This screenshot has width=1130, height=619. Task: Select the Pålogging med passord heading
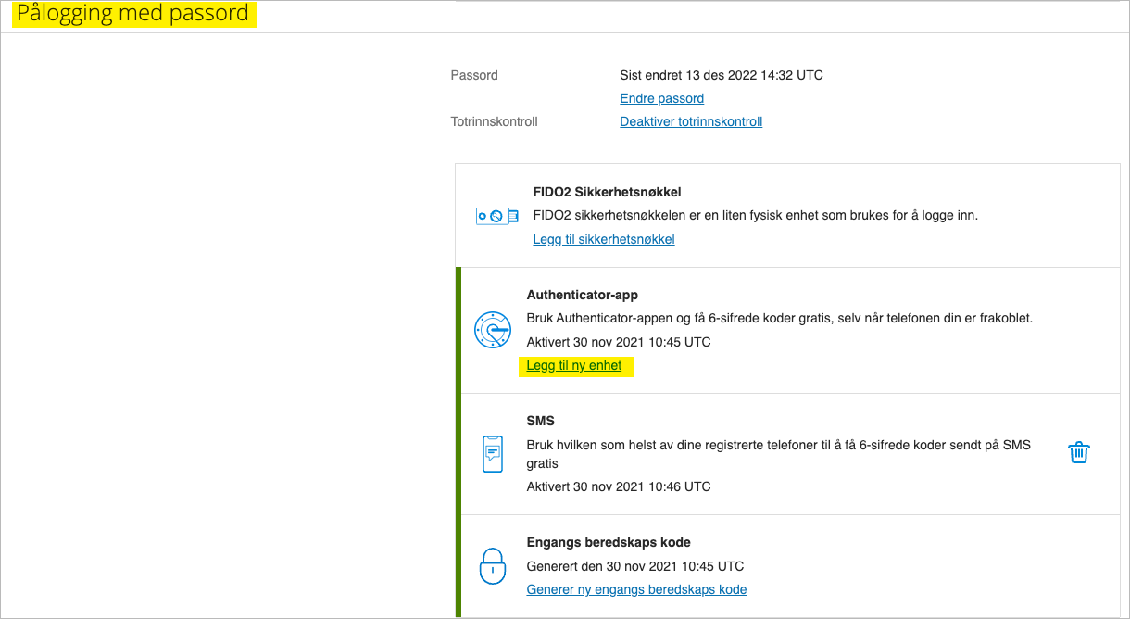point(134,13)
